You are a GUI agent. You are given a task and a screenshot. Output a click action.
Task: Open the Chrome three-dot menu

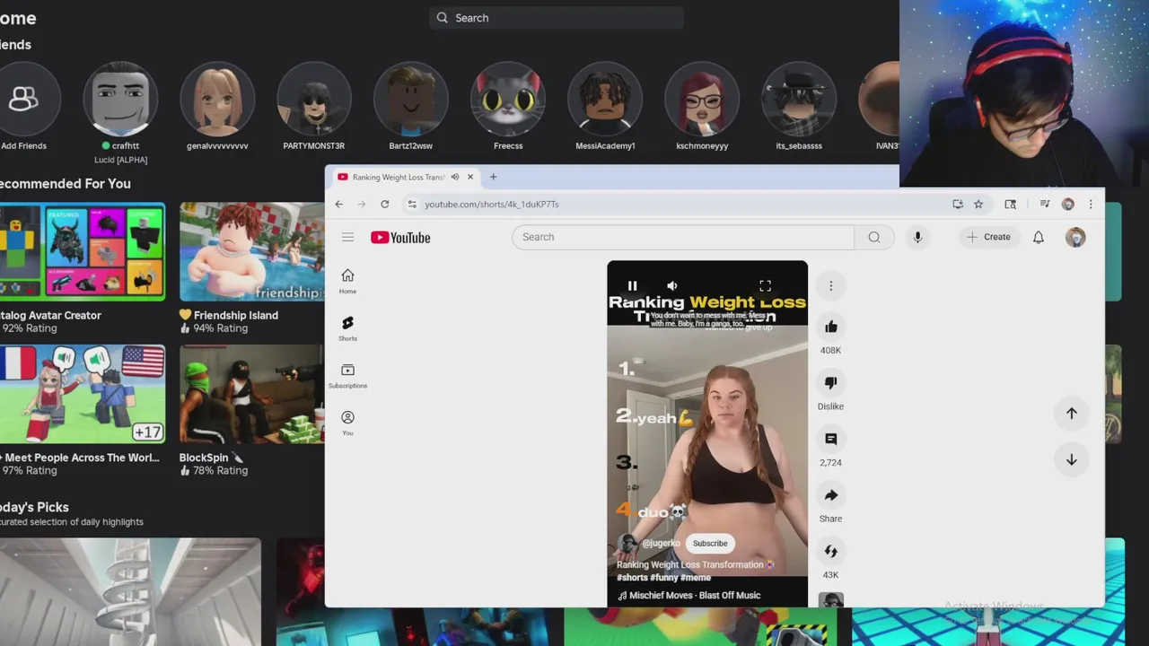1091,204
